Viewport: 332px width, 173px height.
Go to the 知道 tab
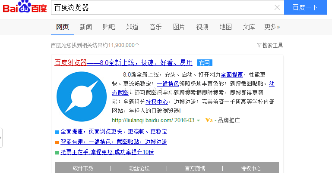click(132, 27)
